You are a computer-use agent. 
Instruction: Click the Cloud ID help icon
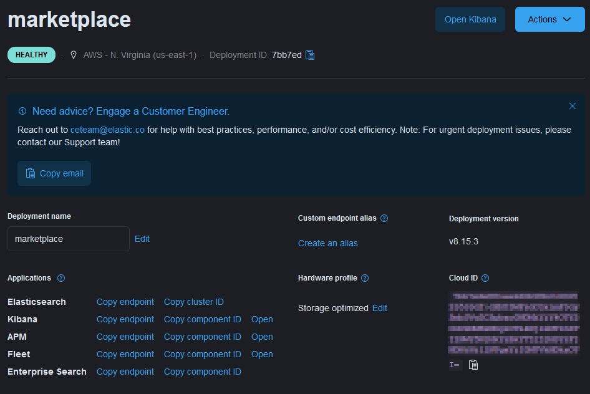tap(485, 278)
